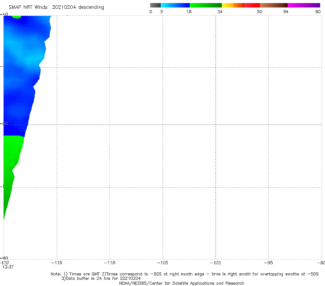This screenshot has height=286, width=325.
Task: Pick the magenta-purple 64–80 color bar segment
Action: point(304,5)
